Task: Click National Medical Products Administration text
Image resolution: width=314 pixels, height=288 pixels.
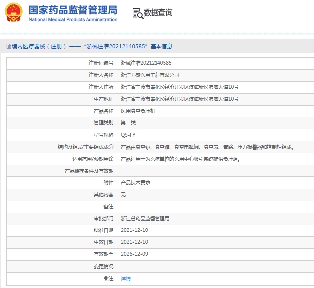Action: [73, 20]
